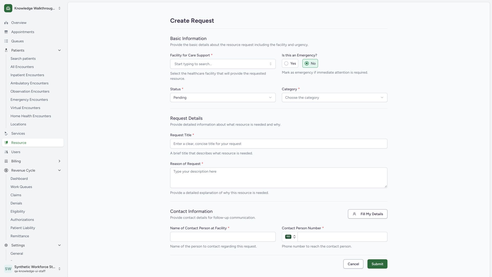492x277 pixels.
Task: Expand the Billing section chevron
Action: click(59, 161)
